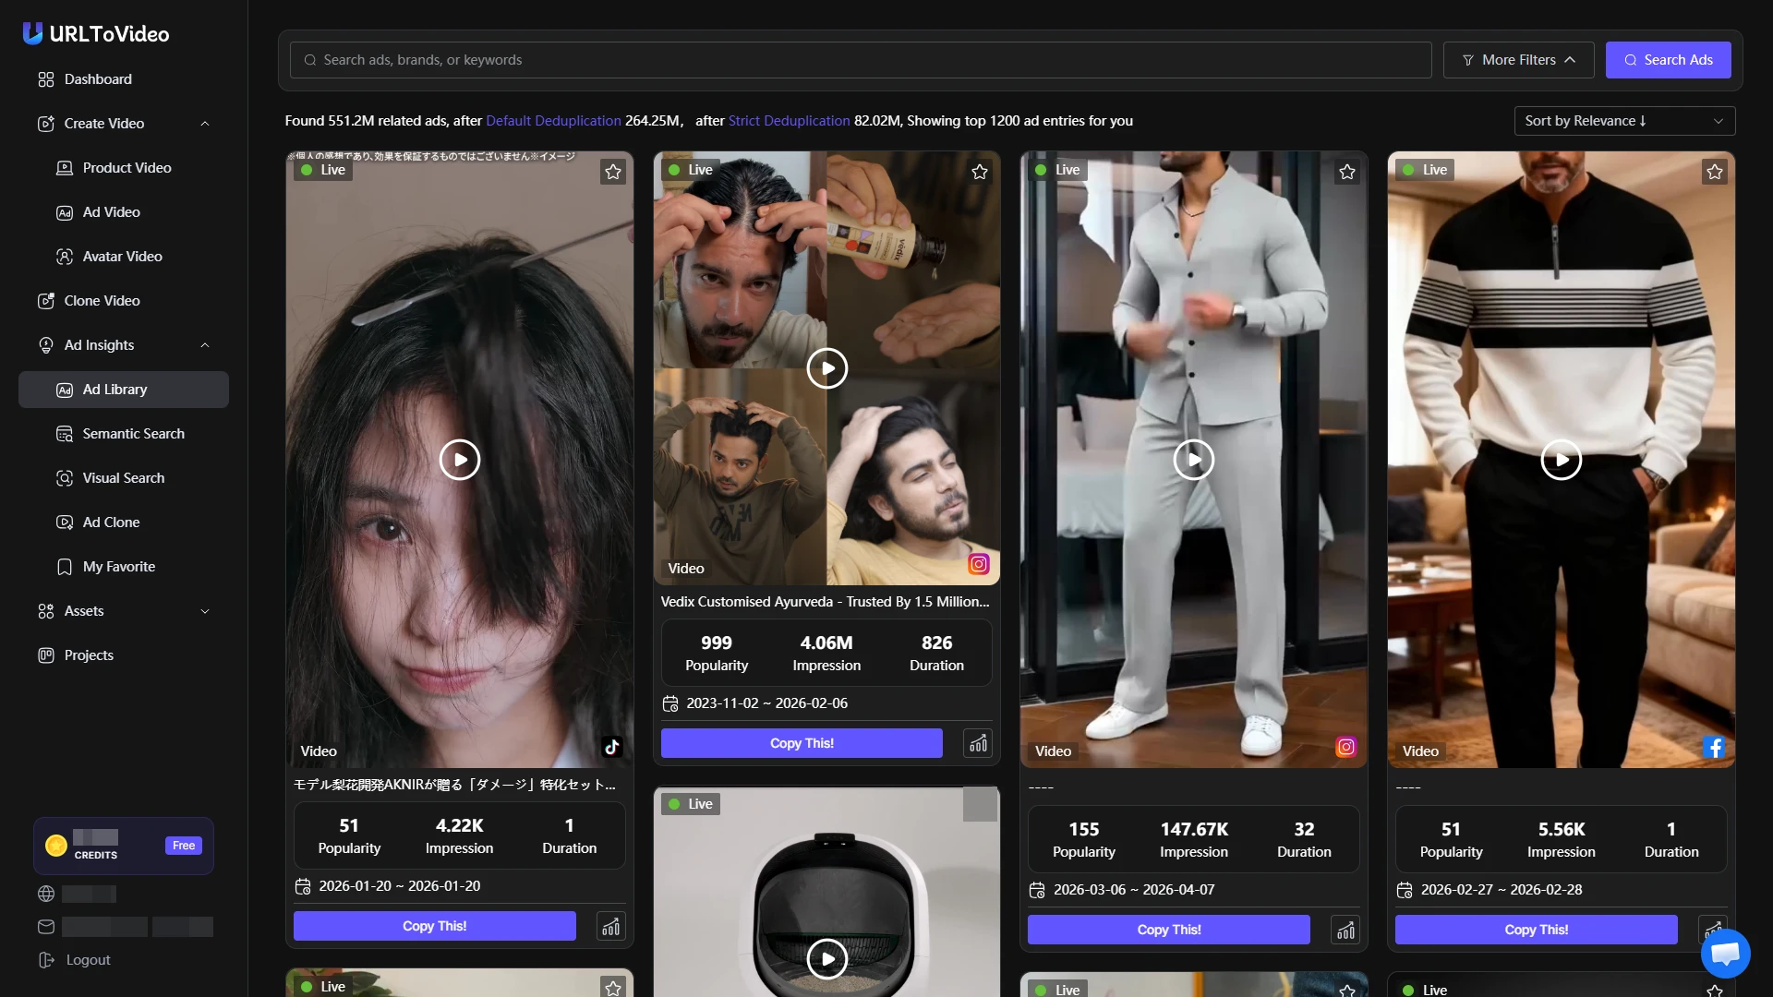Star the striped sweater ad
The width and height of the screenshot is (1773, 997).
tap(1715, 172)
